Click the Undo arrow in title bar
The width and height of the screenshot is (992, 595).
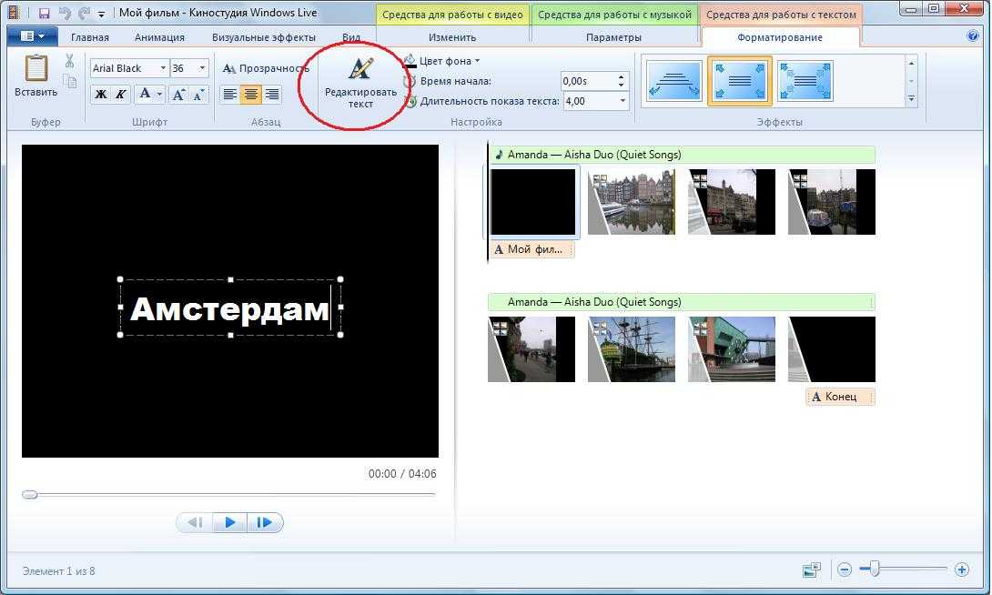(65, 14)
